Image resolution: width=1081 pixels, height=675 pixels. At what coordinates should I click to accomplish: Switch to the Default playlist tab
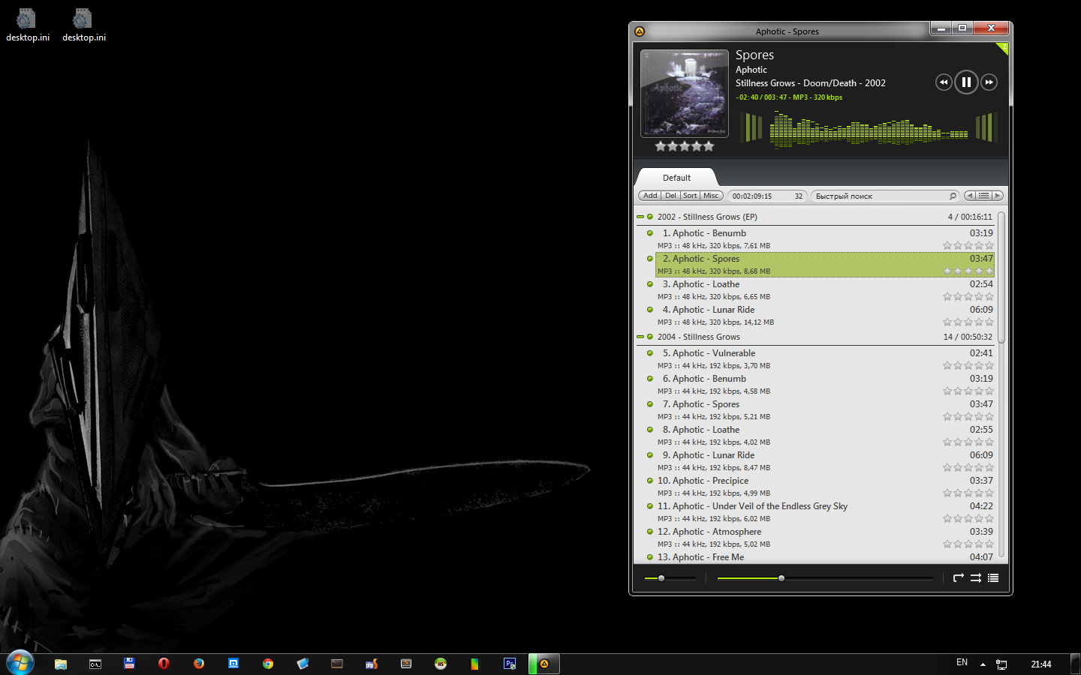click(676, 178)
